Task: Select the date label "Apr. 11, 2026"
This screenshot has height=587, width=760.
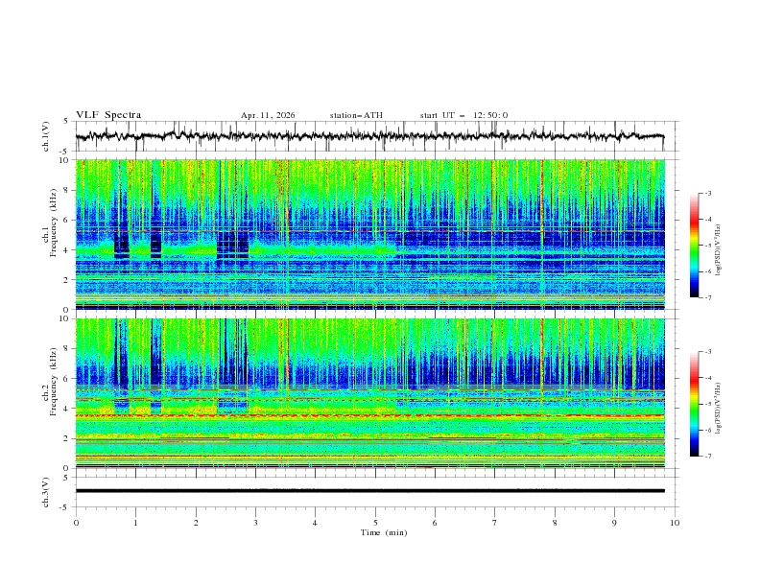Action: [268, 115]
